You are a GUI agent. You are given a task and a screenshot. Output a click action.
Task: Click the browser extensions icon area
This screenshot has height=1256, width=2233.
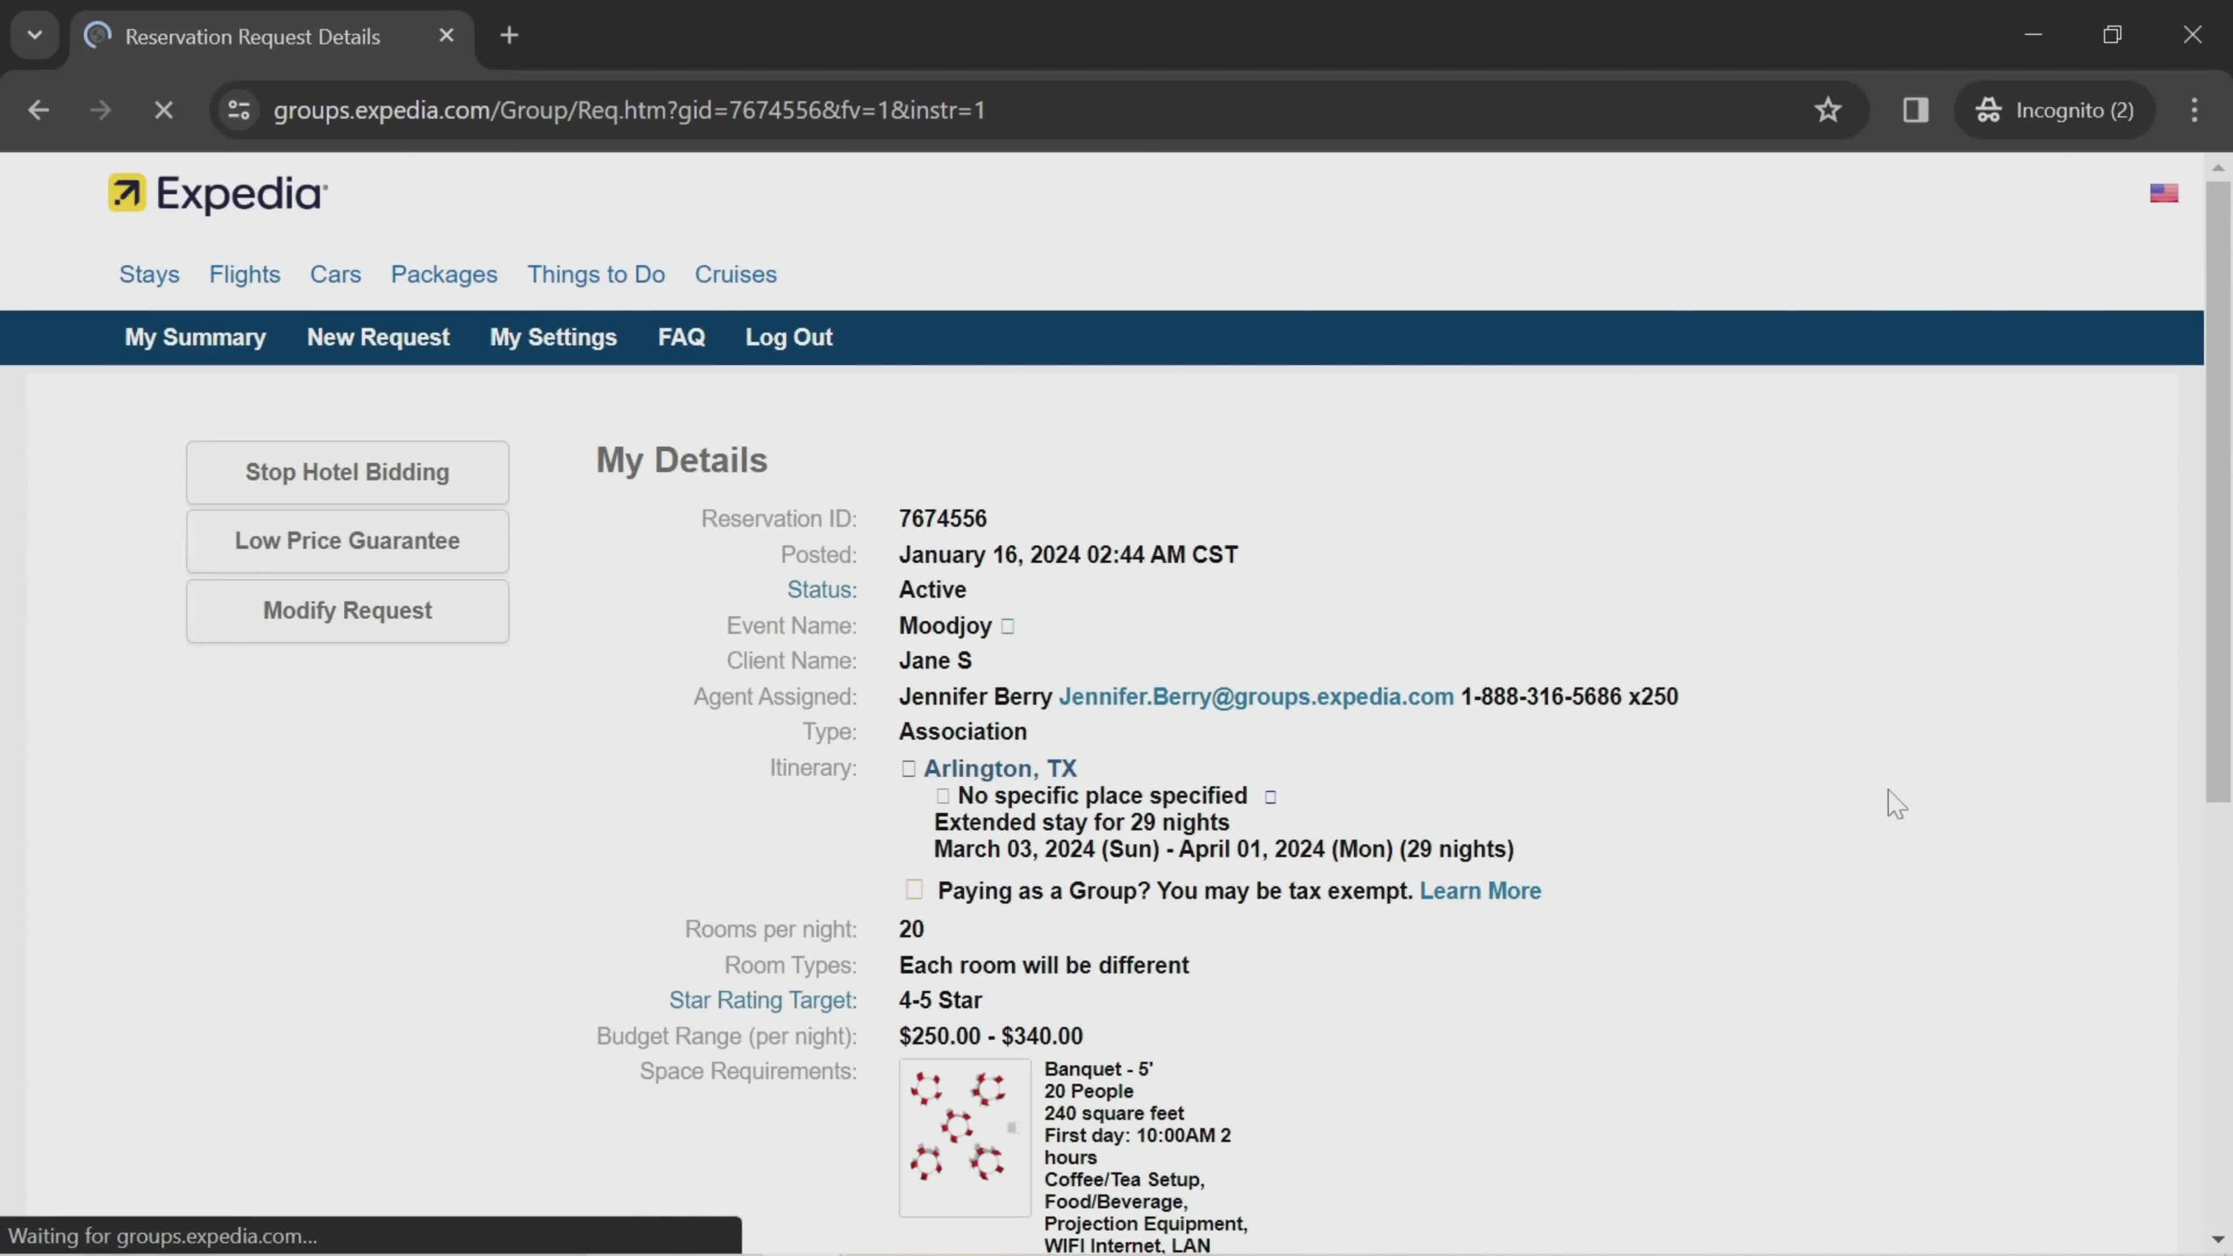[1917, 109]
